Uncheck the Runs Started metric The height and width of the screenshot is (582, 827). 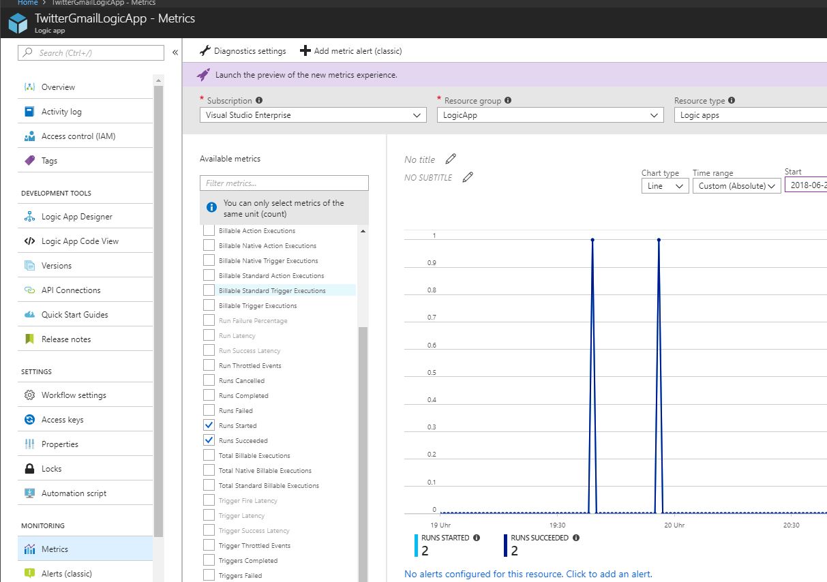209,425
